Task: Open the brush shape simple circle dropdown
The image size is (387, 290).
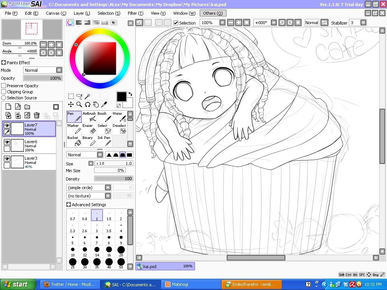Action: (x=89, y=188)
